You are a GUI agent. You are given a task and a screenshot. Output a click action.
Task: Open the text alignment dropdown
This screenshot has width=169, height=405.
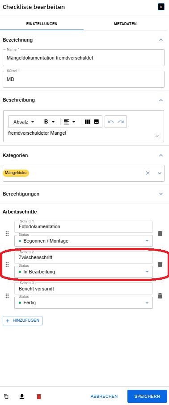tap(70, 122)
